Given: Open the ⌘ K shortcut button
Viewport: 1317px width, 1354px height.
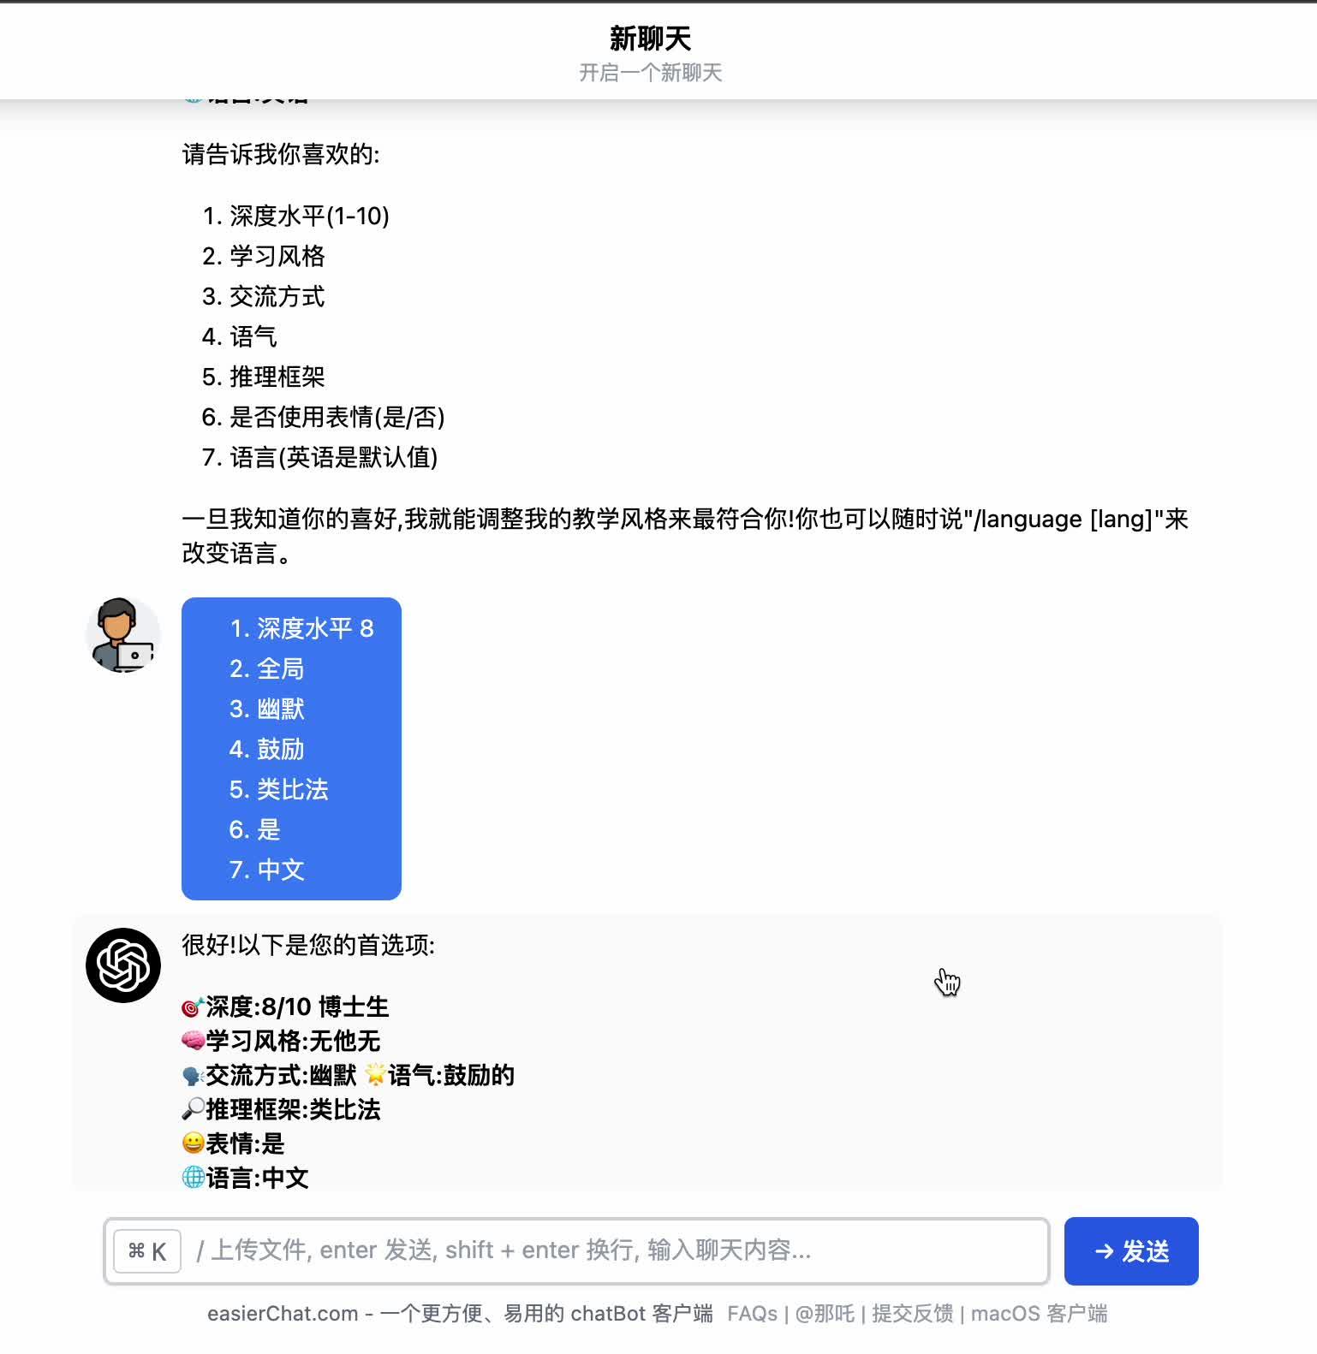Looking at the screenshot, I should (x=147, y=1251).
